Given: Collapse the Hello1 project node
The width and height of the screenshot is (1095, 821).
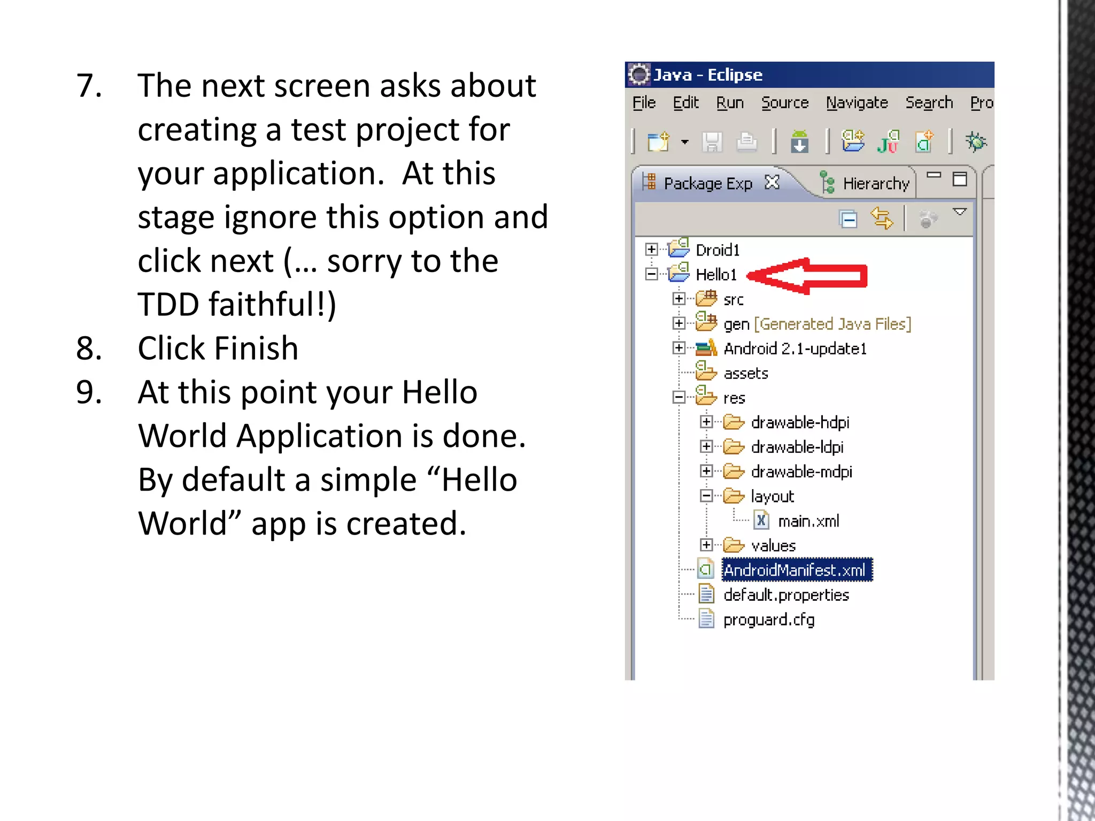Looking at the screenshot, I should point(651,274).
